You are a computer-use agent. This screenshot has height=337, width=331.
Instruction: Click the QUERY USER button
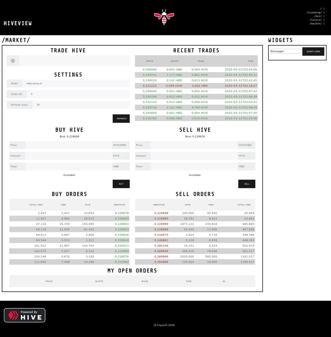[313, 51]
